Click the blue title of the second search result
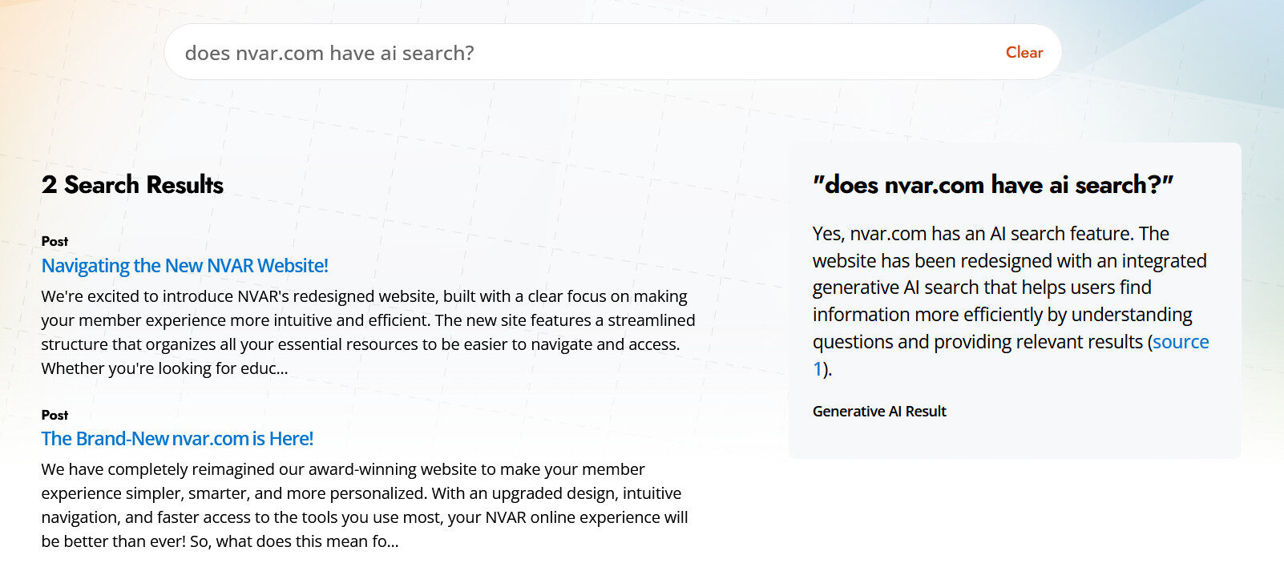This screenshot has width=1284, height=575. click(x=177, y=439)
